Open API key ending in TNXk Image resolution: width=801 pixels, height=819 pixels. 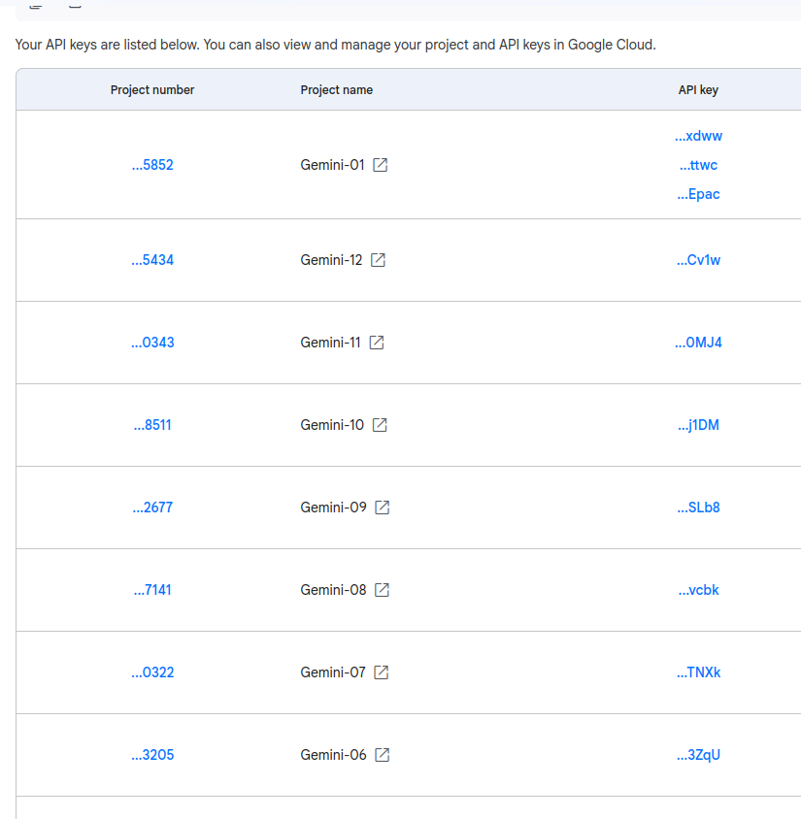tap(698, 672)
